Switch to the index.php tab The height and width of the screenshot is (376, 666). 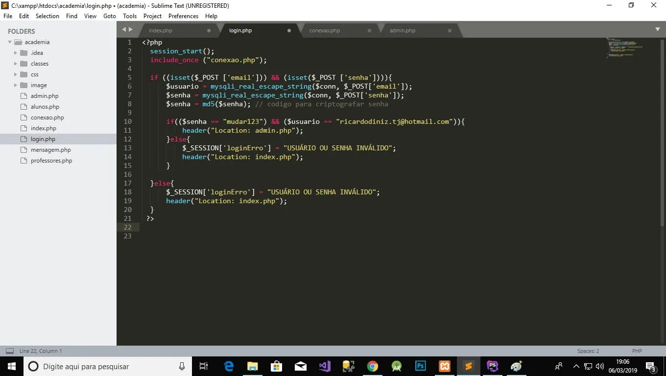(x=161, y=30)
